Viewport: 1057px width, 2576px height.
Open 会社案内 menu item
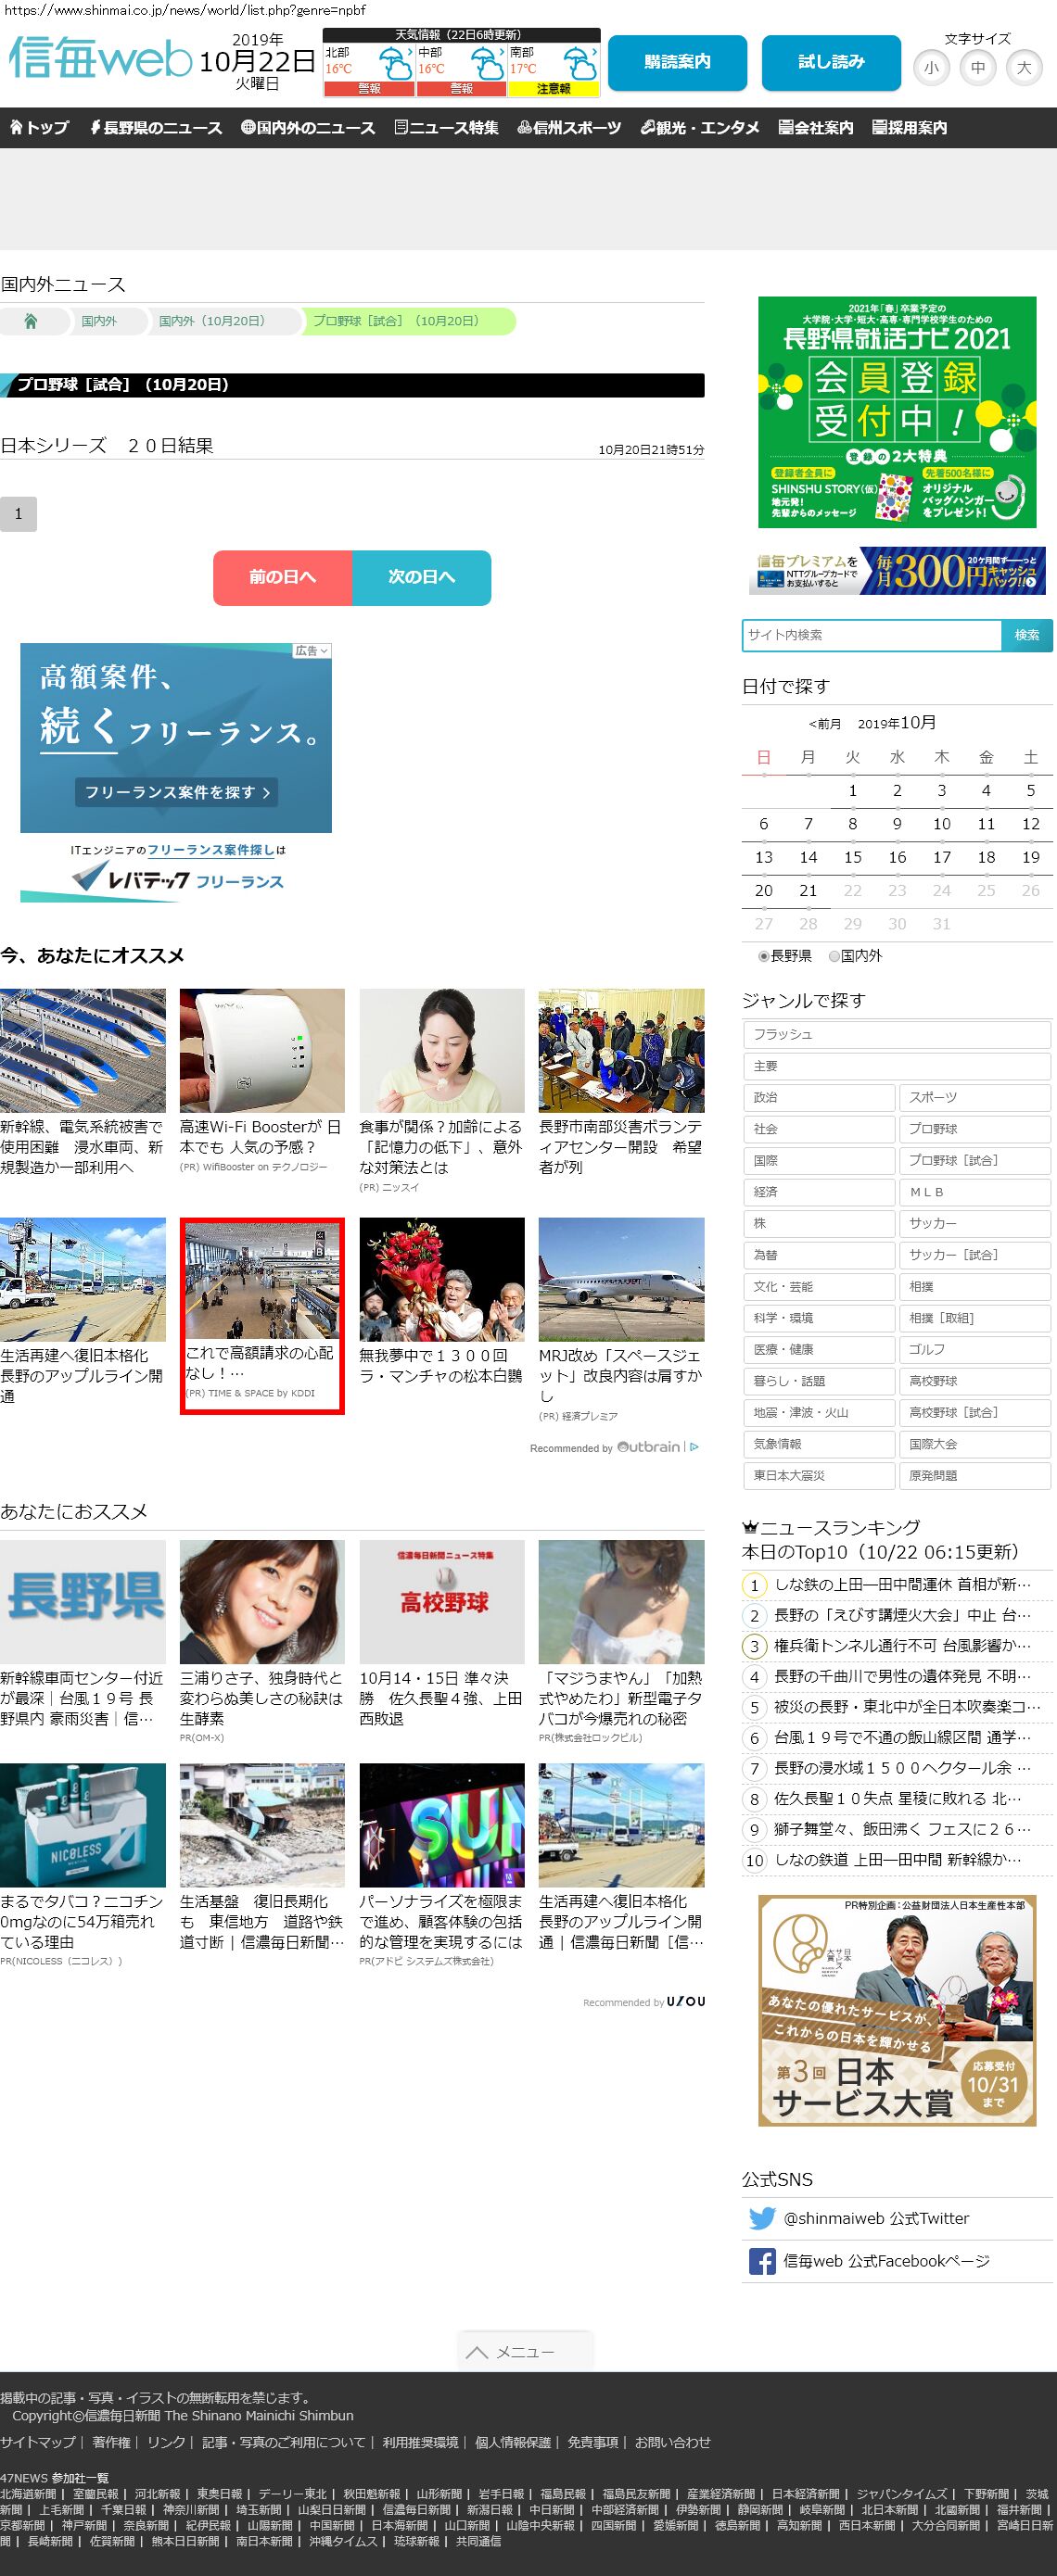[816, 127]
